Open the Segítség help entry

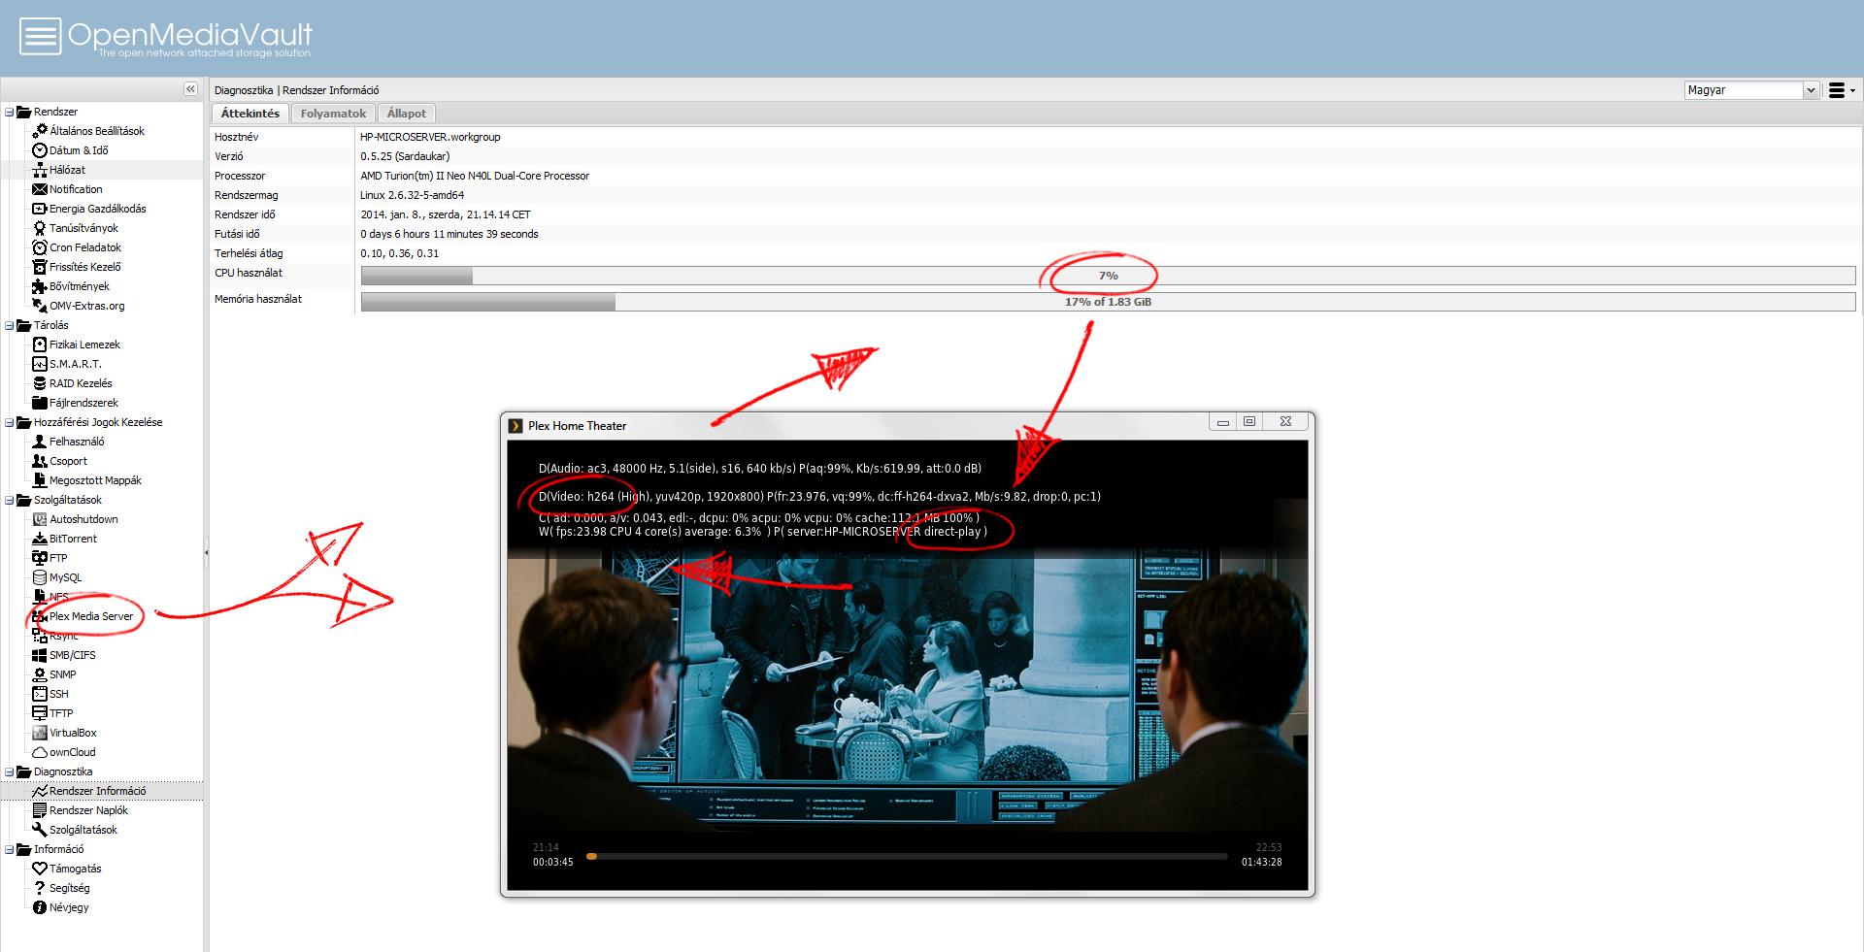[x=69, y=888]
